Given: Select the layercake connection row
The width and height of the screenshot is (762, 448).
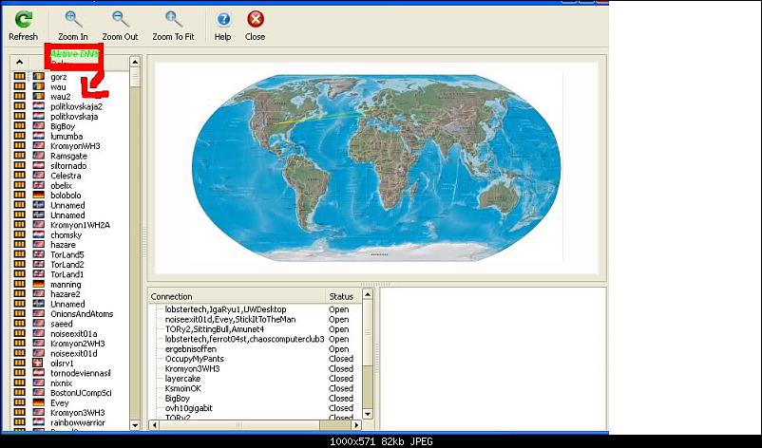Looking at the screenshot, I should point(182,379).
